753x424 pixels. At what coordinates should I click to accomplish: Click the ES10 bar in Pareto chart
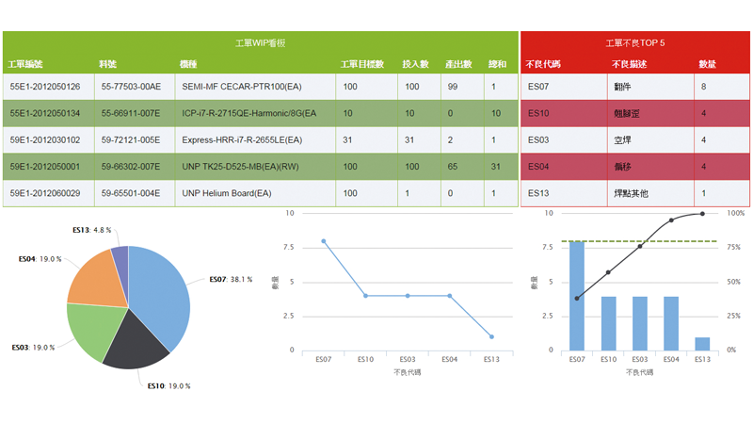click(608, 323)
